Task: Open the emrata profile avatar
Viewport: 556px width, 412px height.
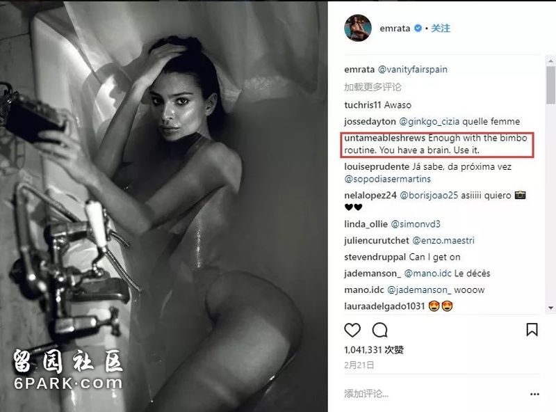Action: click(x=358, y=28)
